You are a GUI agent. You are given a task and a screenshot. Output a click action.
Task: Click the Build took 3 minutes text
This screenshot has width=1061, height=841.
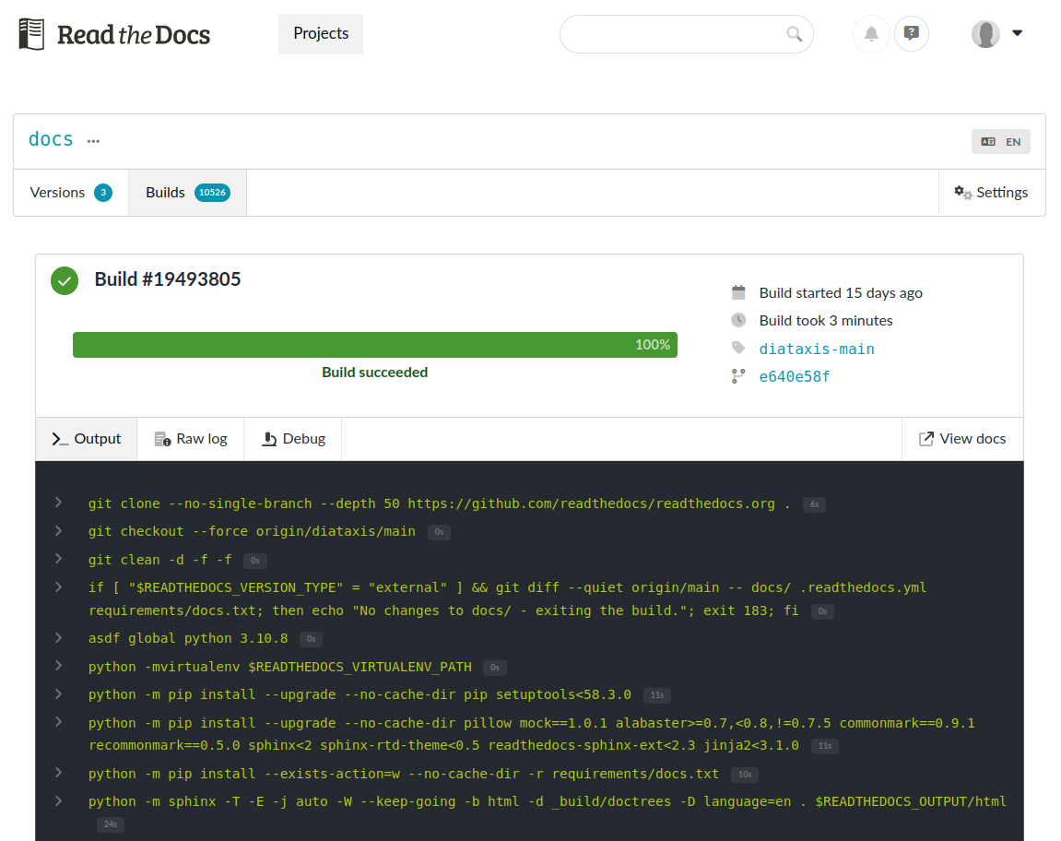pyautogui.click(x=826, y=320)
